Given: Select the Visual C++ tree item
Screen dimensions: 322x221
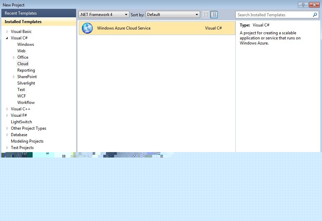Looking at the screenshot, I should click(20, 109).
